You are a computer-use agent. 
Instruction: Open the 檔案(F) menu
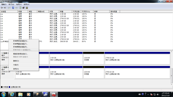pos(4,4)
